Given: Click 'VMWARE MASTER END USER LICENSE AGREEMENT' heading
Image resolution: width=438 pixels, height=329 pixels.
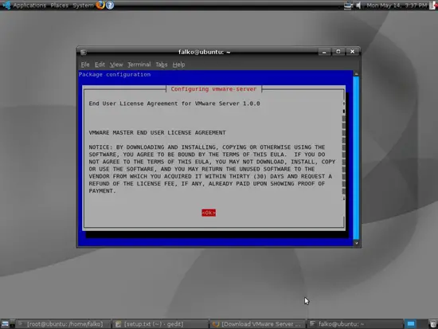Looking at the screenshot, I should (157, 132).
